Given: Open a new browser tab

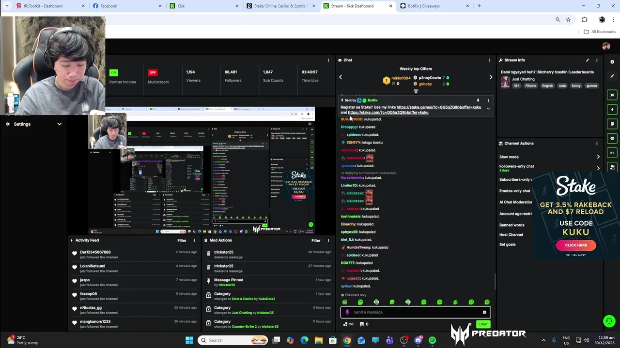Looking at the screenshot, I should (479, 6).
